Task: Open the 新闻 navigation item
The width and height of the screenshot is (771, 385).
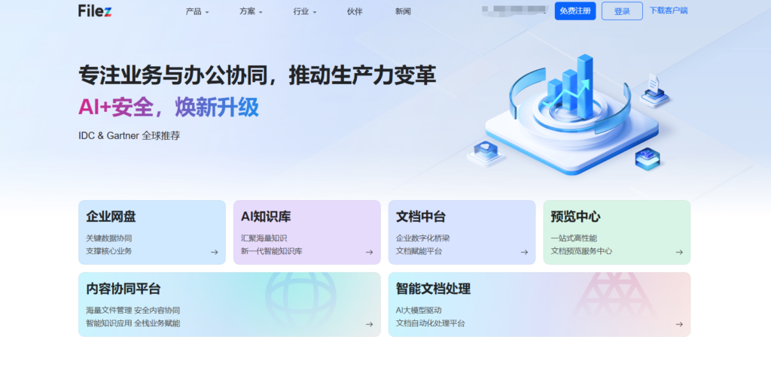Action: pos(403,11)
